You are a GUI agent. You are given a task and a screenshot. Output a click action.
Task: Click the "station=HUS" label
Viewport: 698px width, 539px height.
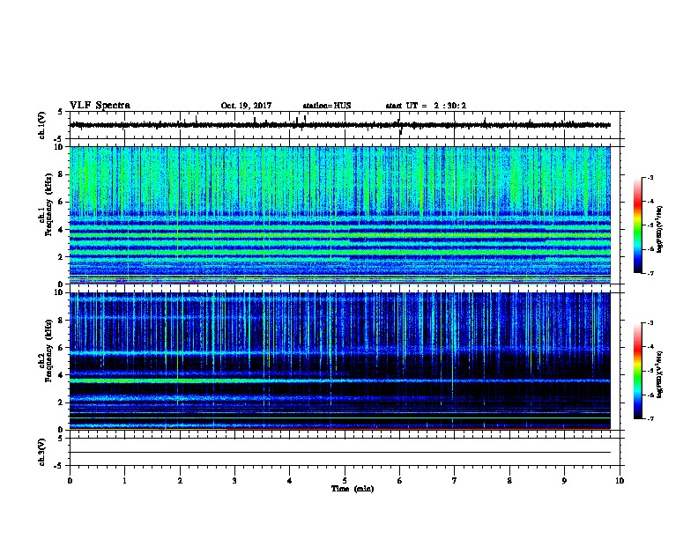click(x=327, y=106)
